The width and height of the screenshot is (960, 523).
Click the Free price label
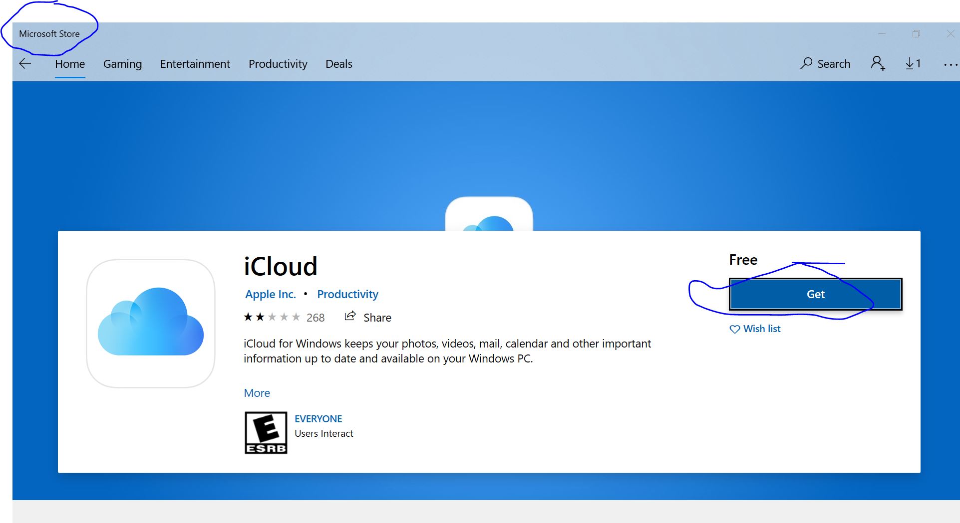point(743,260)
